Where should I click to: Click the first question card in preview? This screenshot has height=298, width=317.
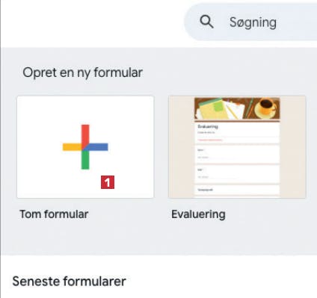point(237,155)
